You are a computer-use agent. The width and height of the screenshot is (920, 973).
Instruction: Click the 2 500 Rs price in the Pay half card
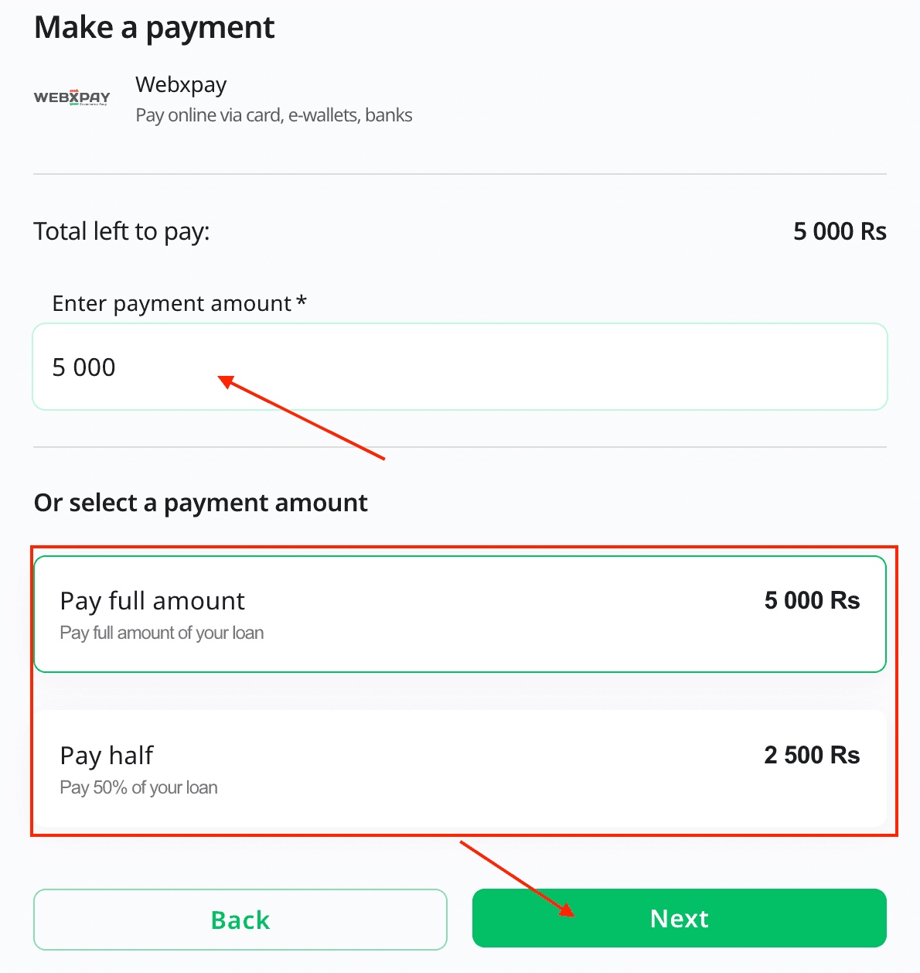(x=812, y=755)
